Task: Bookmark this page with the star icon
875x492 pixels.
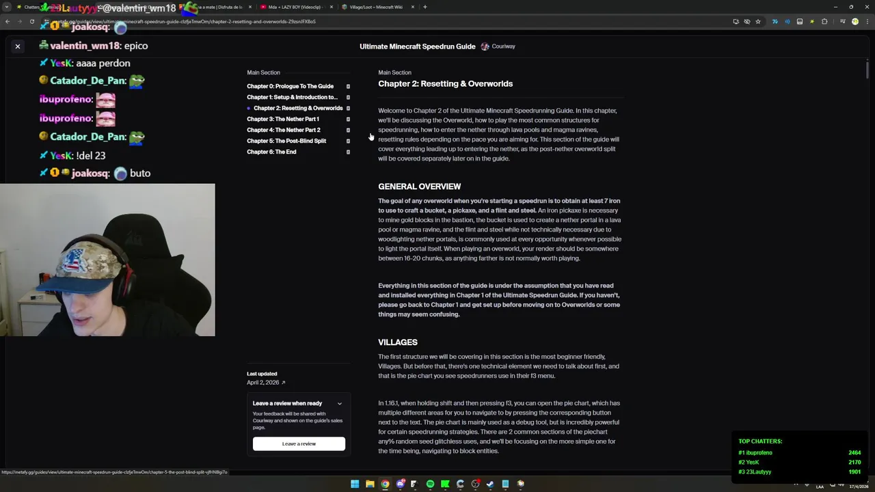Action: point(757,21)
